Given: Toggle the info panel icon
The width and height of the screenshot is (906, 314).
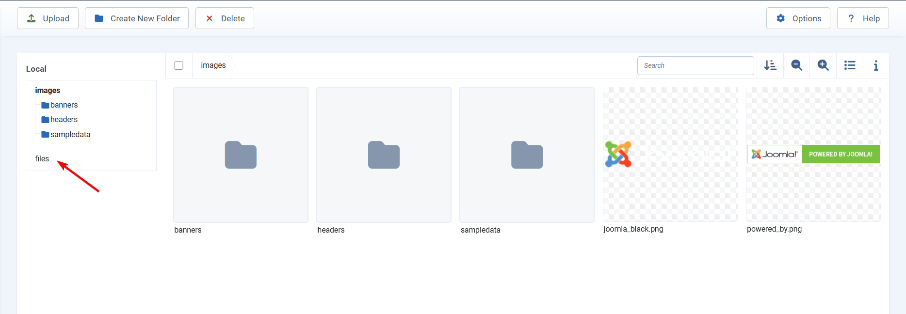Looking at the screenshot, I should point(876,65).
